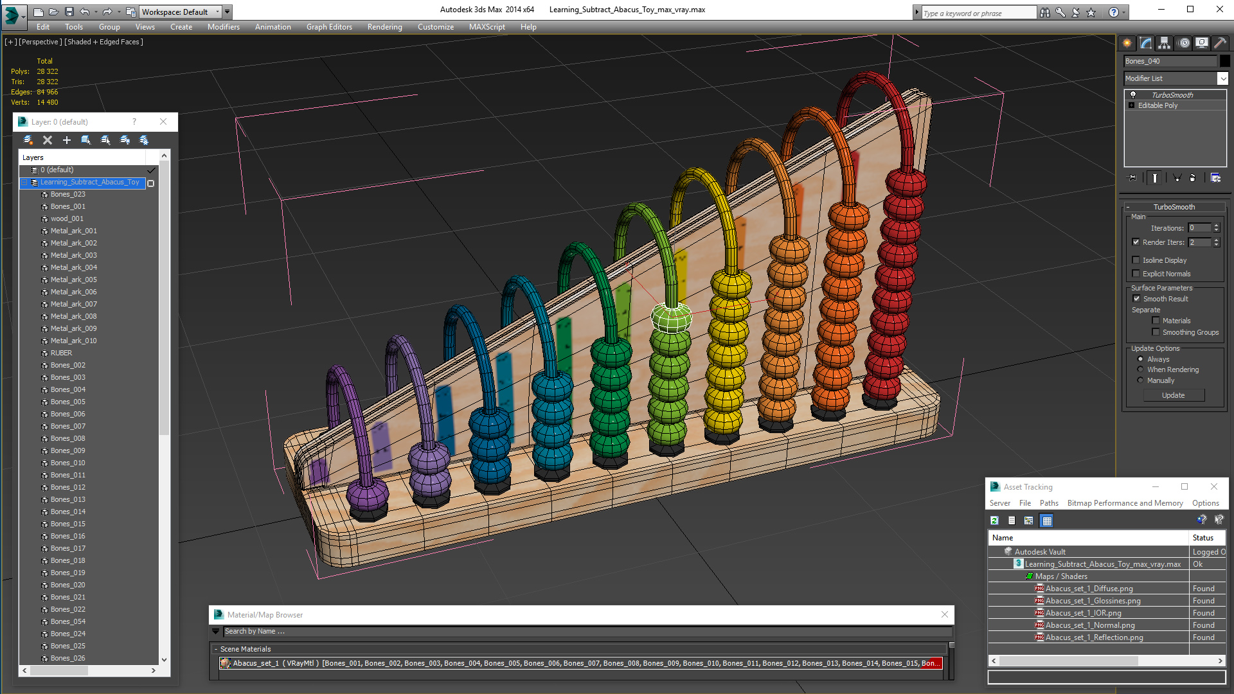Open the Modifier List dropdown
Image resolution: width=1234 pixels, height=694 pixels.
[x=1222, y=78]
